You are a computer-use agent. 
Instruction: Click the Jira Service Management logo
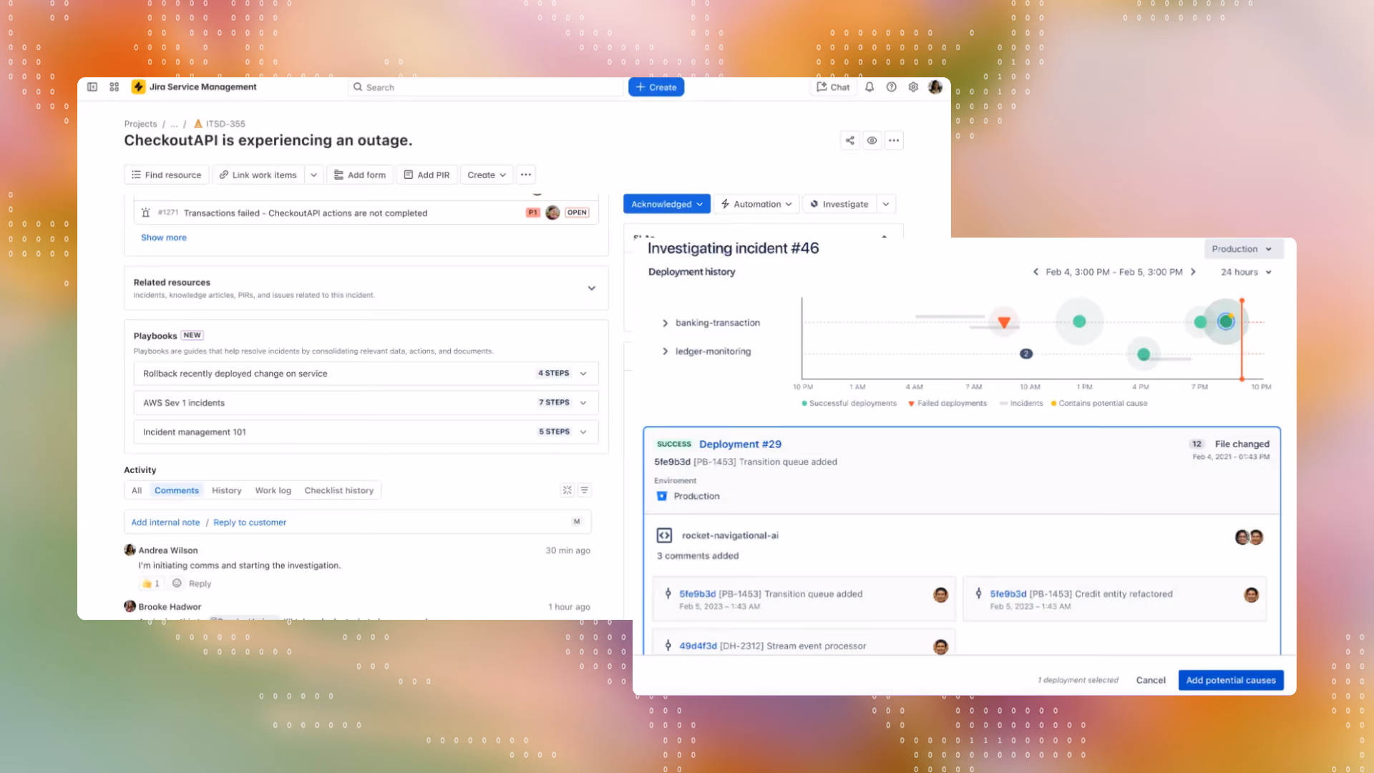(x=194, y=87)
